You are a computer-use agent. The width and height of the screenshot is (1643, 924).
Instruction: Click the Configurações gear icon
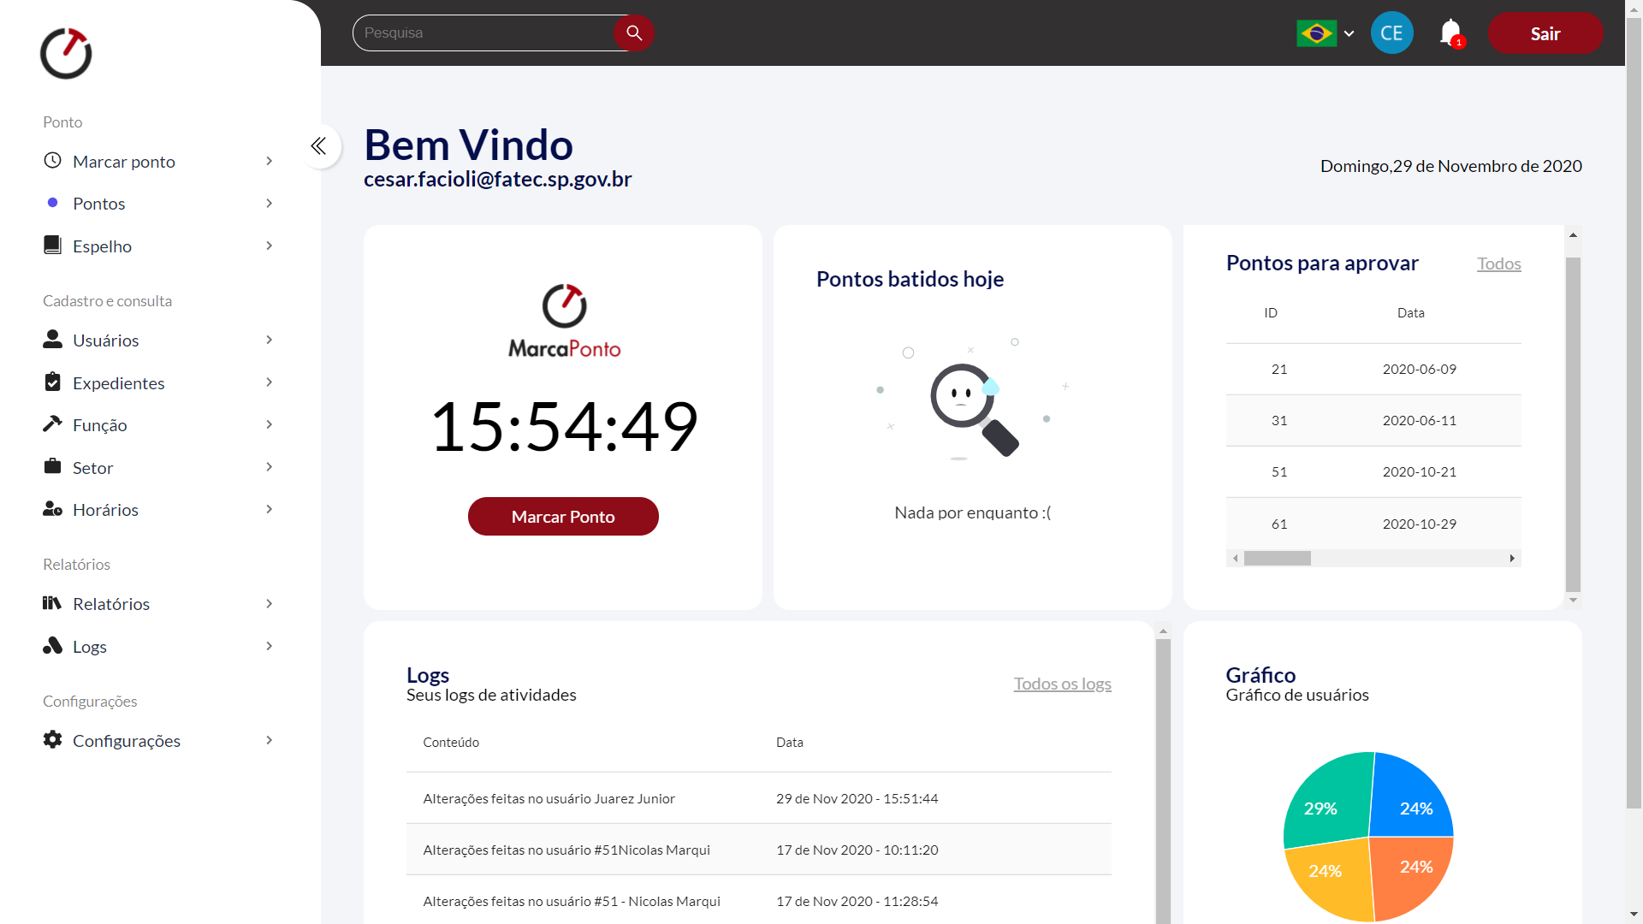pos(52,740)
